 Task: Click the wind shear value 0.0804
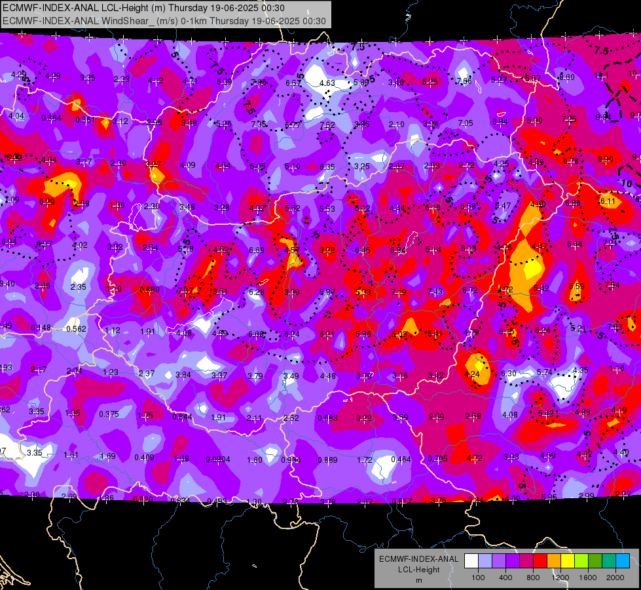pyautogui.click(x=218, y=460)
